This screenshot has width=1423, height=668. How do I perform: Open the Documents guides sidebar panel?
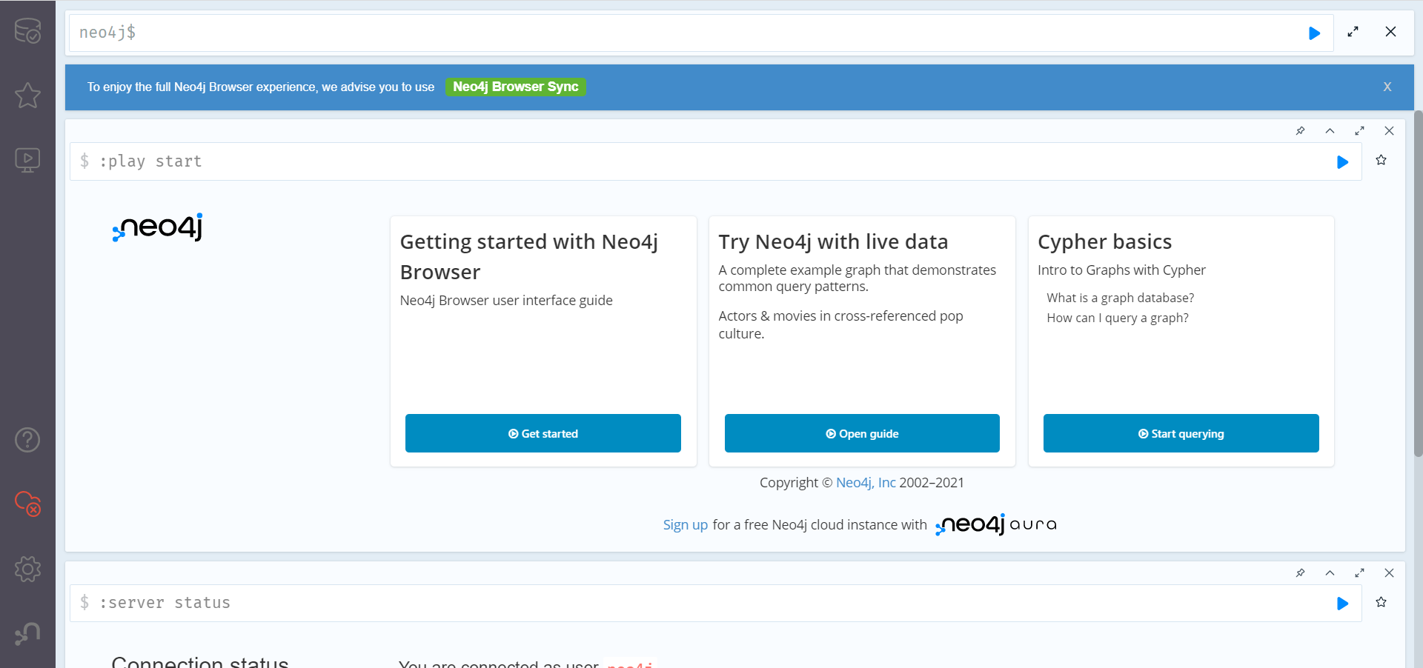(x=28, y=160)
